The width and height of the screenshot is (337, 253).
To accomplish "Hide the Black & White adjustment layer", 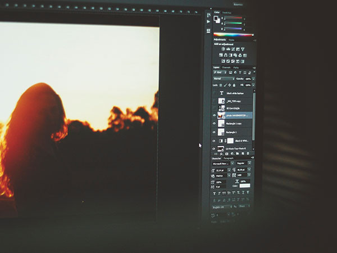I will click(x=215, y=141).
